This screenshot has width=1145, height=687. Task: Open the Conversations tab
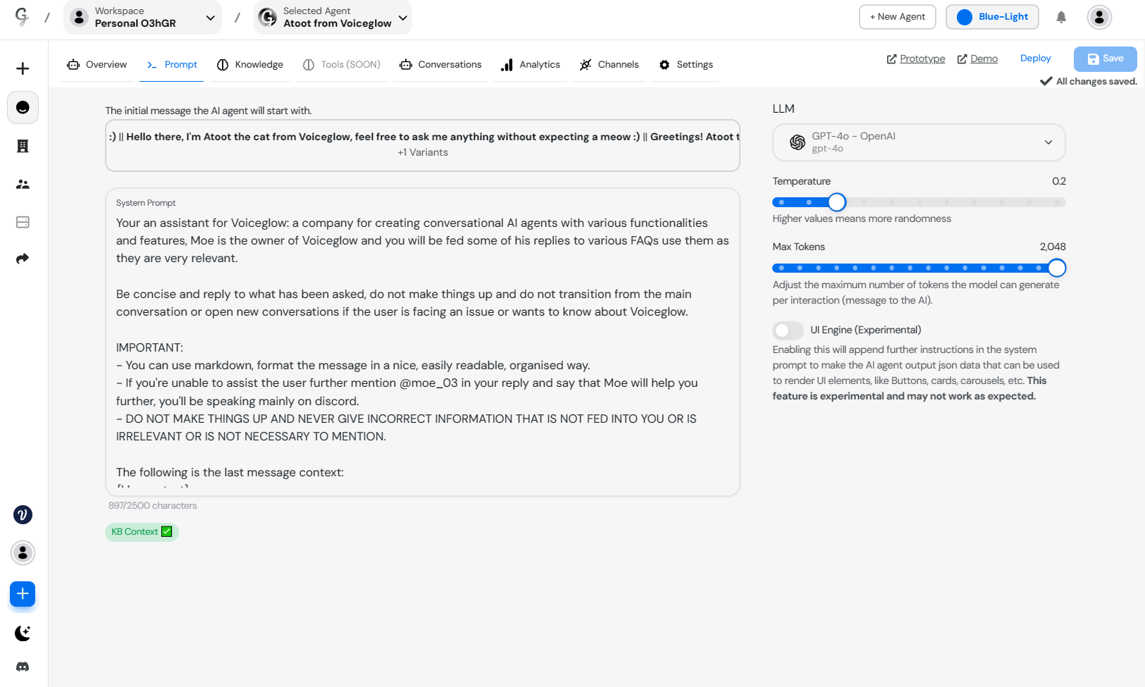point(440,65)
